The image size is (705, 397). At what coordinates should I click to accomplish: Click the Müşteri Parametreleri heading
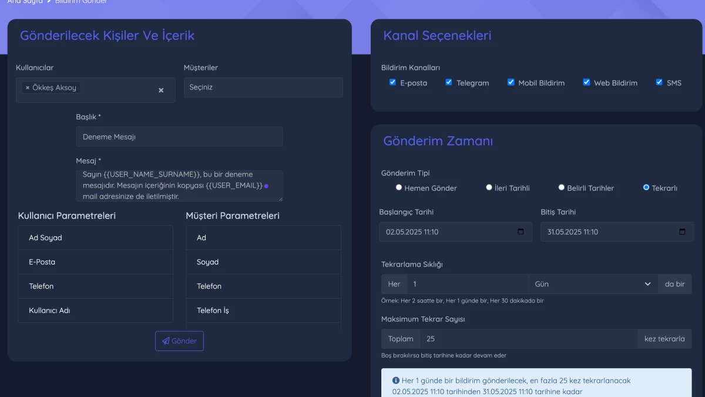[x=233, y=216]
